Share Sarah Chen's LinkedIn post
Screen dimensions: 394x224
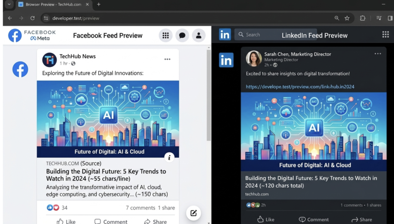point(362,219)
